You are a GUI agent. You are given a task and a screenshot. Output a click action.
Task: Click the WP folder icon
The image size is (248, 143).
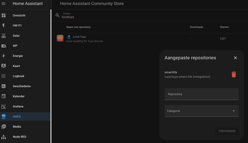3,46
